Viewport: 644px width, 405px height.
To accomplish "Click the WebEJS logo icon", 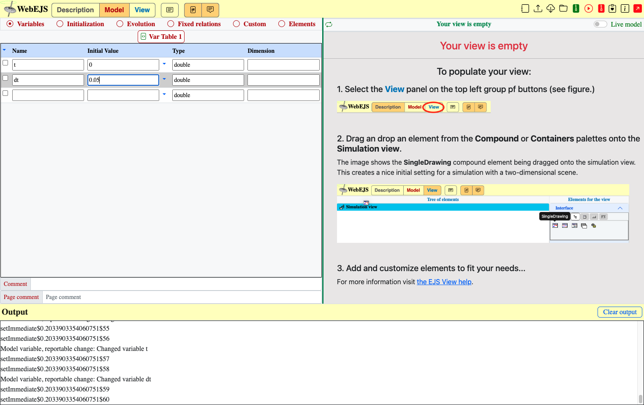I will click(x=10, y=8).
